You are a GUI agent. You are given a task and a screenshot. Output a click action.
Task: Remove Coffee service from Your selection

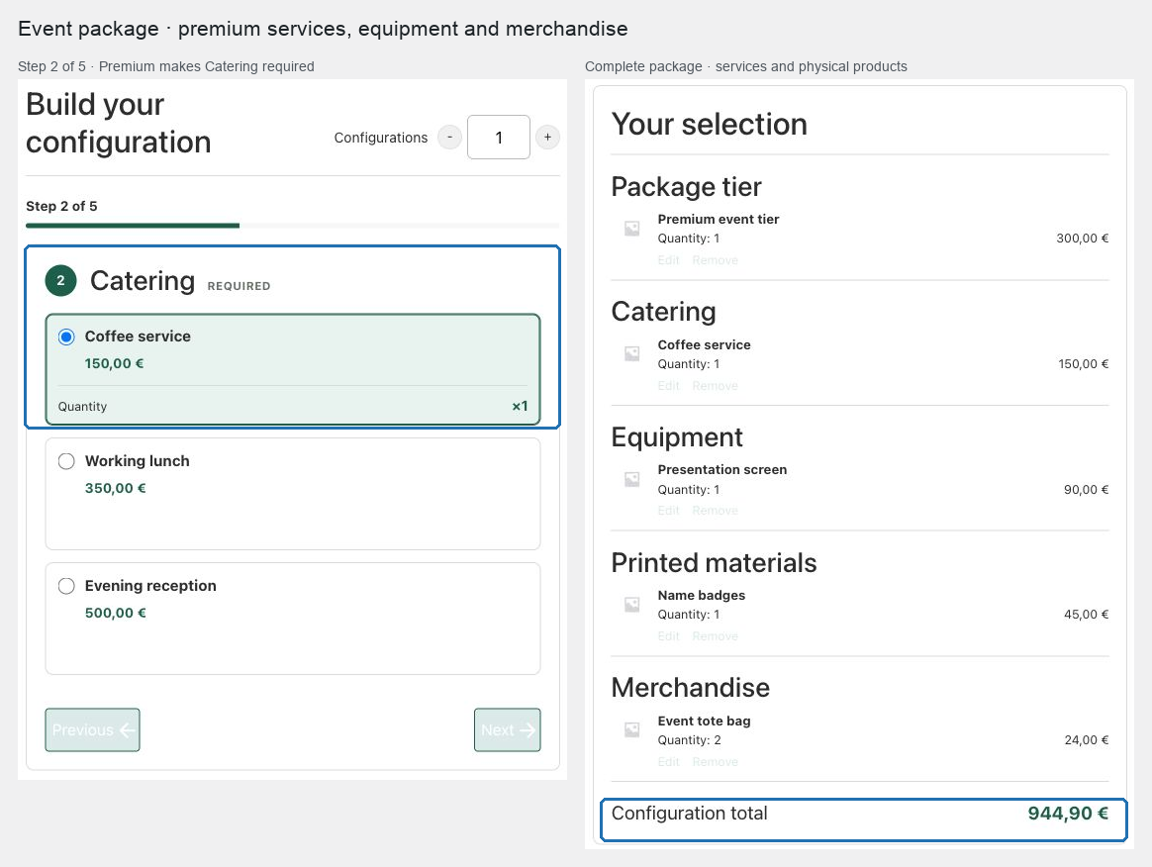coord(715,386)
